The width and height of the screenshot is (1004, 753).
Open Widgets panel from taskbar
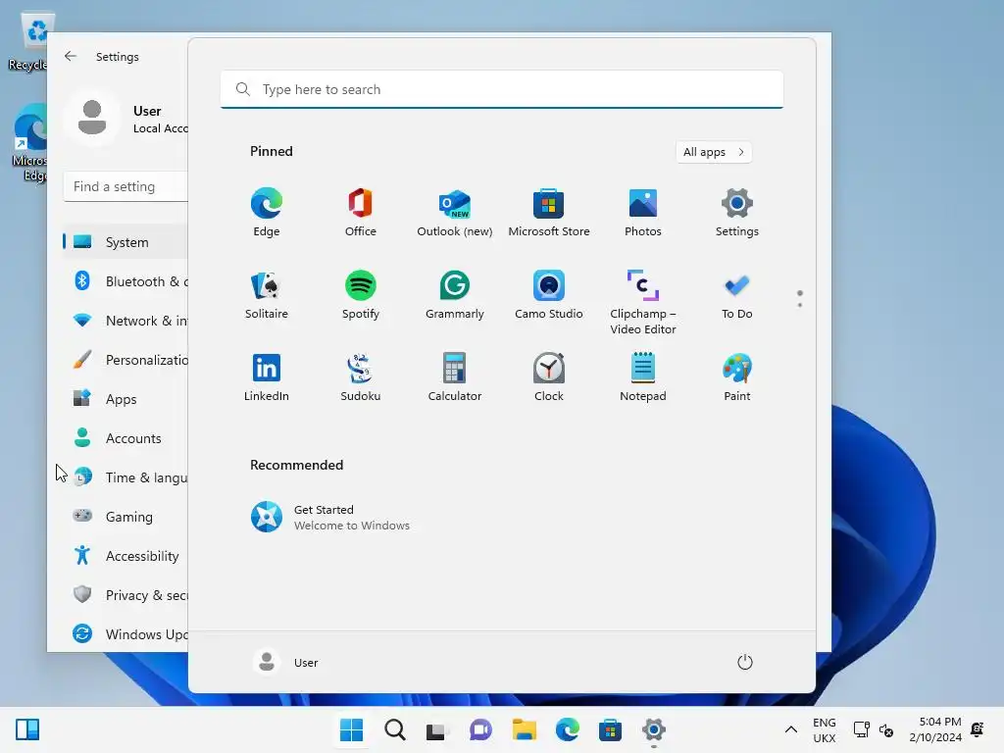point(27,729)
